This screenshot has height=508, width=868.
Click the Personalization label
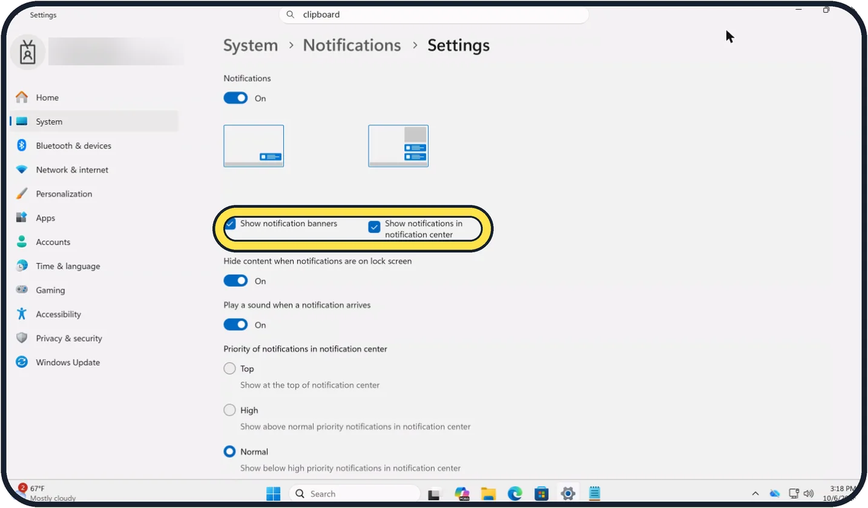[x=64, y=194]
